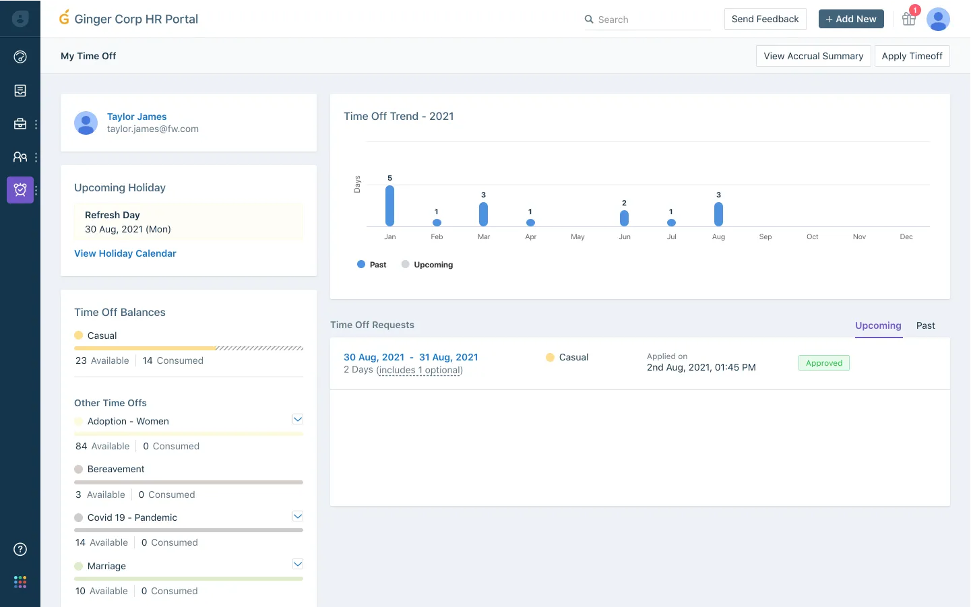This screenshot has width=971, height=607.
Task: Expand the Covid 19 - Pandemic details
Action: point(298,516)
